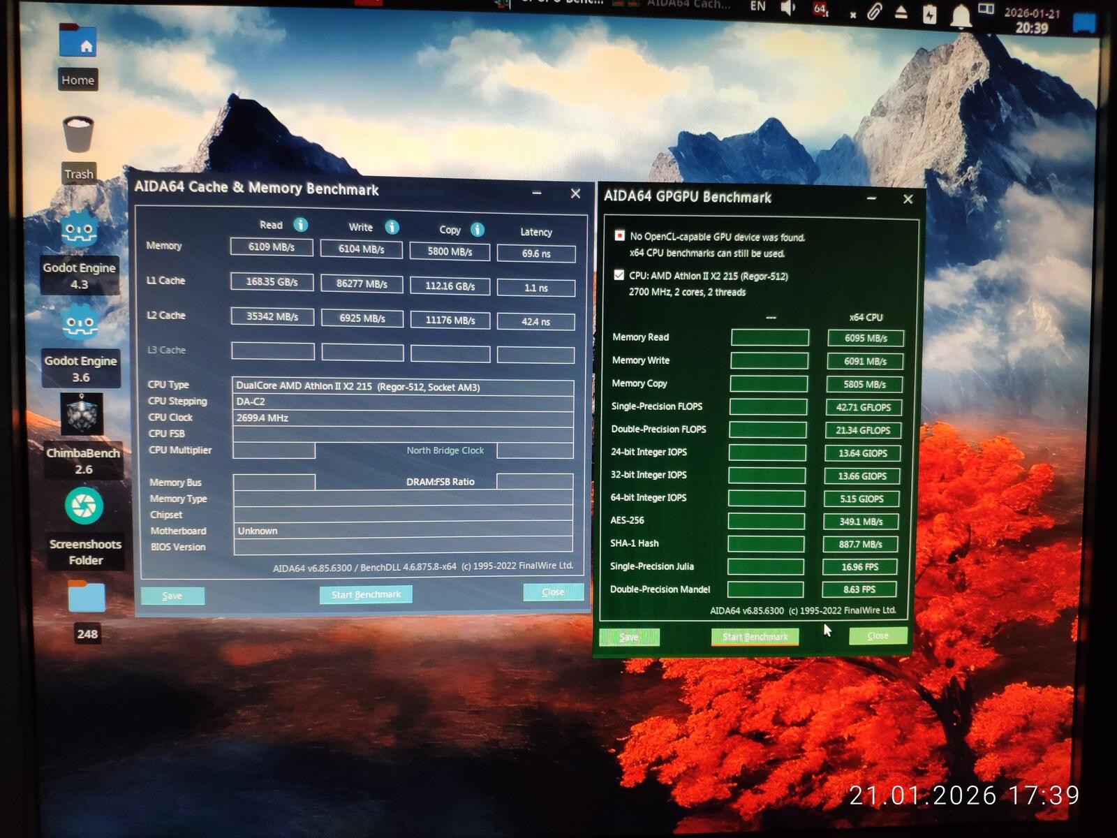
Task: Click the 64-bit Integer IOPS result 5.15 GIOPS
Action: pyautogui.click(x=861, y=499)
